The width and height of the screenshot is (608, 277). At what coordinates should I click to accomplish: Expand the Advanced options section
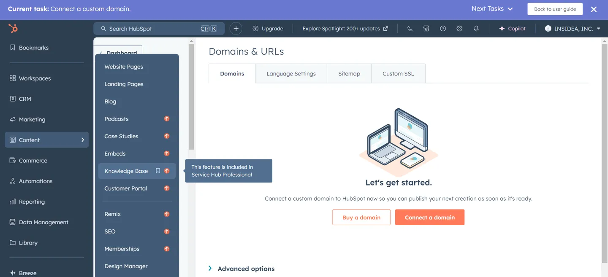pyautogui.click(x=242, y=269)
